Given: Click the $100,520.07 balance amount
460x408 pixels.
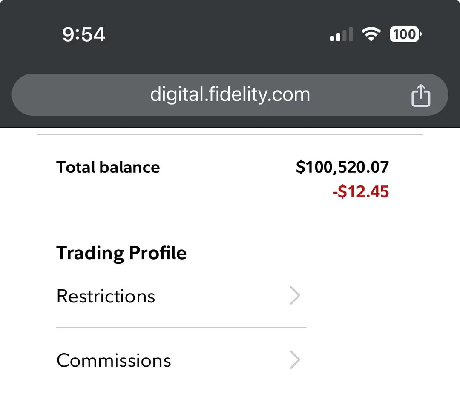Looking at the screenshot, I should [x=342, y=167].
